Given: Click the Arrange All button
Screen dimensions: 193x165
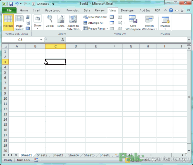Looking at the screenshot, I should pyautogui.click(x=93, y=23).
